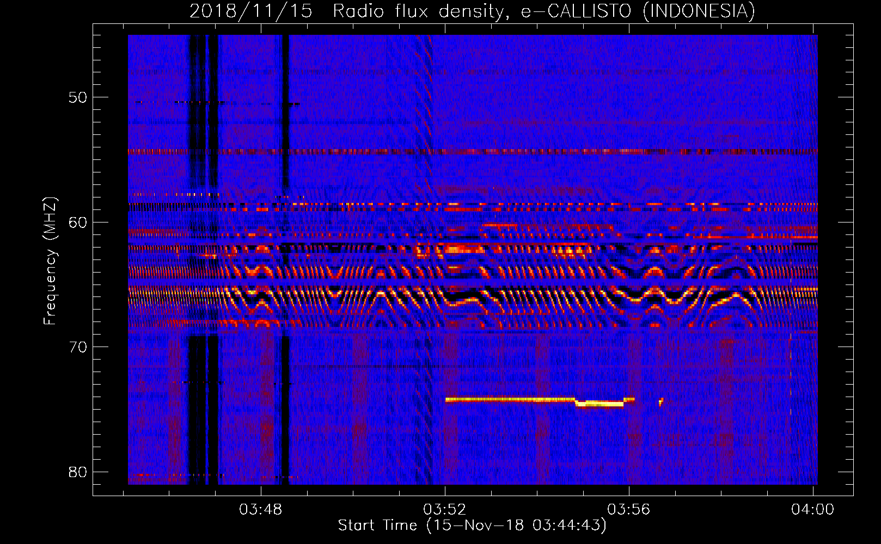This screenshot has width=881, height=544.
Task: Click the 60 MHz frequency tick label
Action: [x=78, y=222]
